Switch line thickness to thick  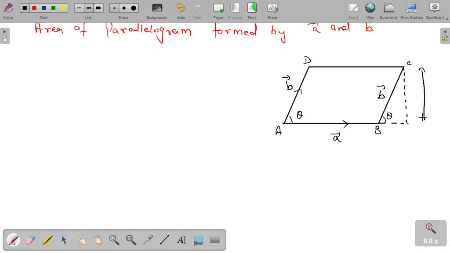(98, 7)
